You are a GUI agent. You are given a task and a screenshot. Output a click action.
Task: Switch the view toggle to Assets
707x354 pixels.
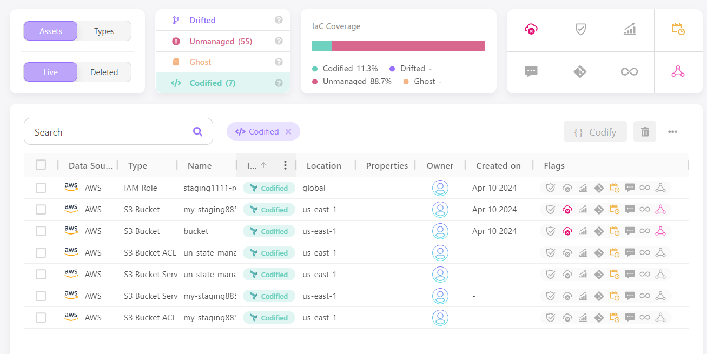click(x=51, y=31)
